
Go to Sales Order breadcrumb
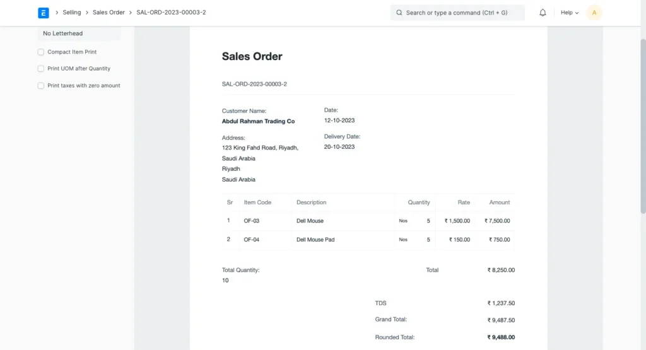109,13
